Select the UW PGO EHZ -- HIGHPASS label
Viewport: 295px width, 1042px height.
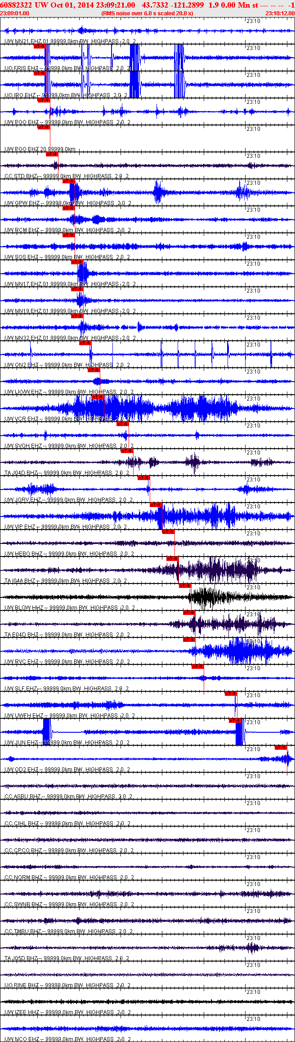[x=67, y=122]
